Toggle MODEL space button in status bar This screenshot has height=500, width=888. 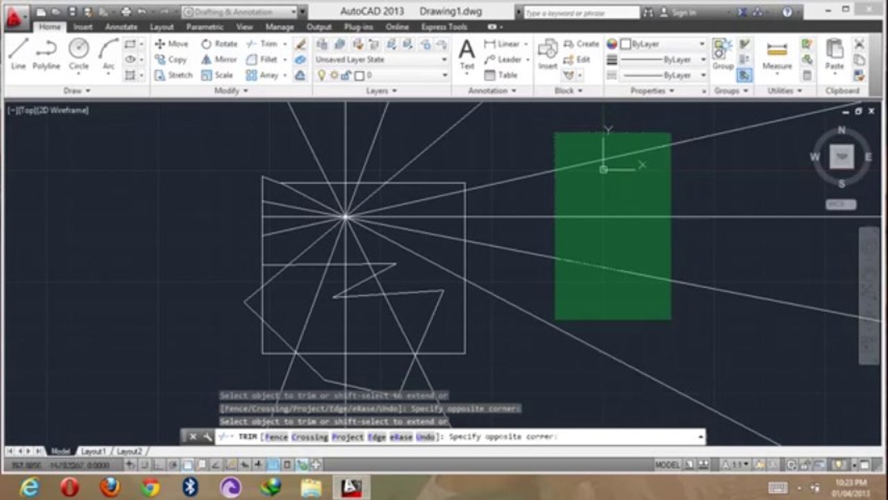pos(667,465)
